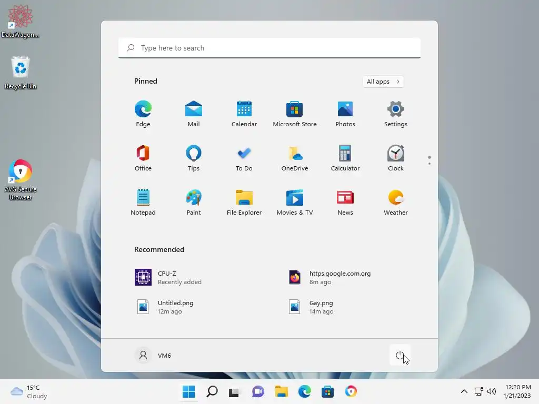Open the clock and date flyout
The height and width of the screenshot is (404, 539).
coord(517,391)
